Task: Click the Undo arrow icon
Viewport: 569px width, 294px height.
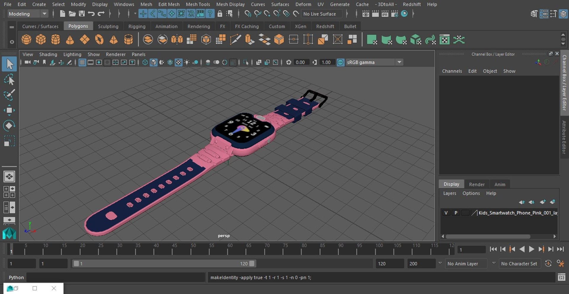Action: (x=91, y=14)
